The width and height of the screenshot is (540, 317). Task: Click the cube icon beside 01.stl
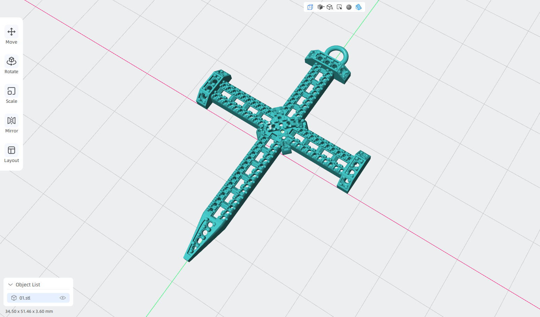(x=14, y=298)
